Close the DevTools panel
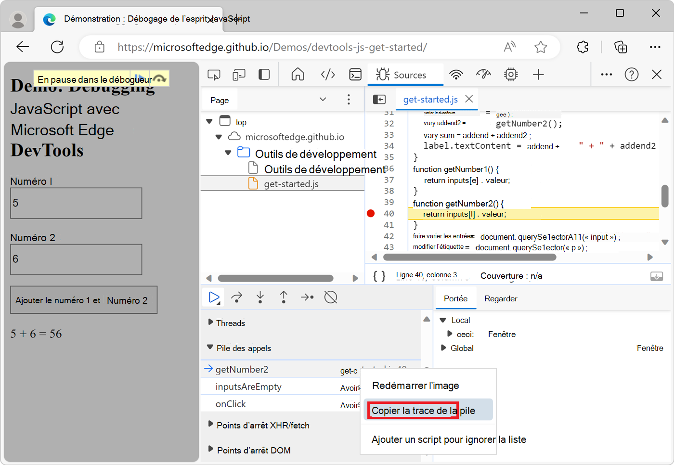Viewport: 674px width, 465px height. [x=657, y=75]
